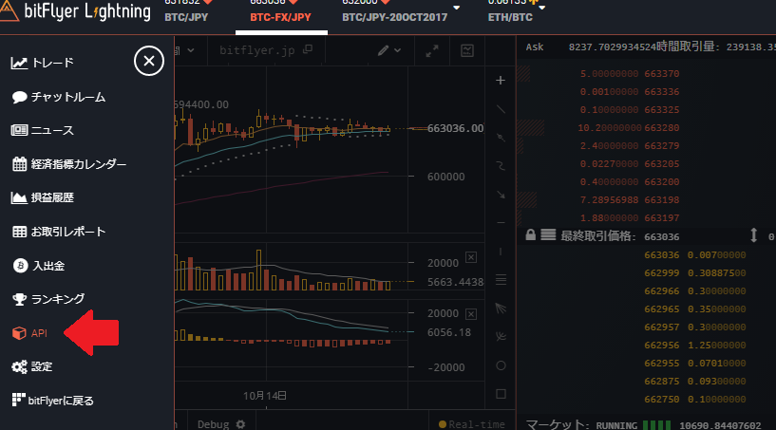Click the trophy icon beside ランキング

(19, 299)
